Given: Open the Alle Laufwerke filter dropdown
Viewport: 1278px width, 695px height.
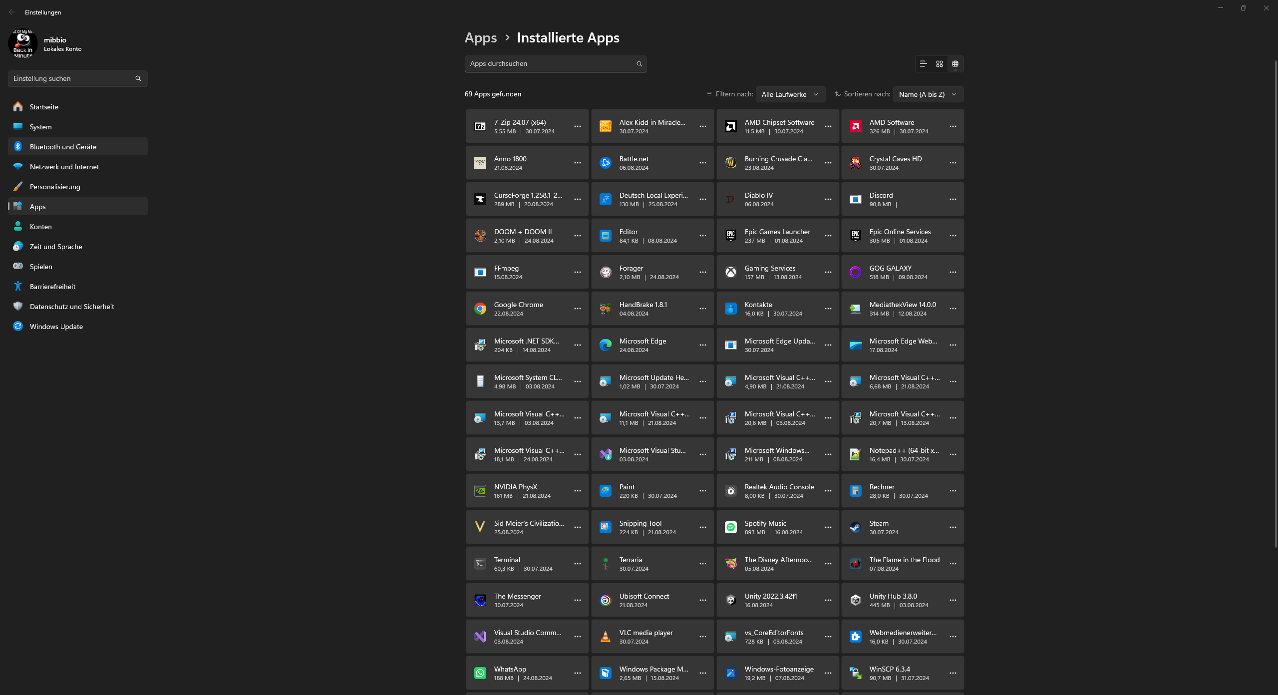Looking at the screenshot, I should 790,94.
